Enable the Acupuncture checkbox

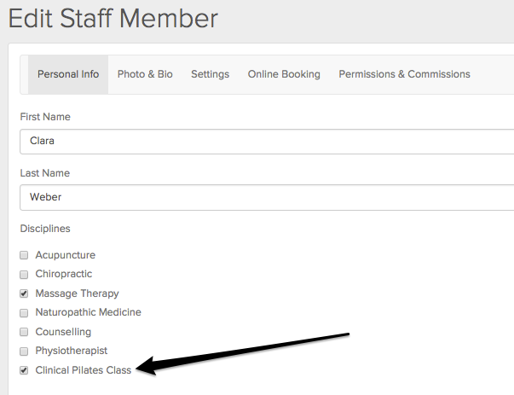click(25, 255)
